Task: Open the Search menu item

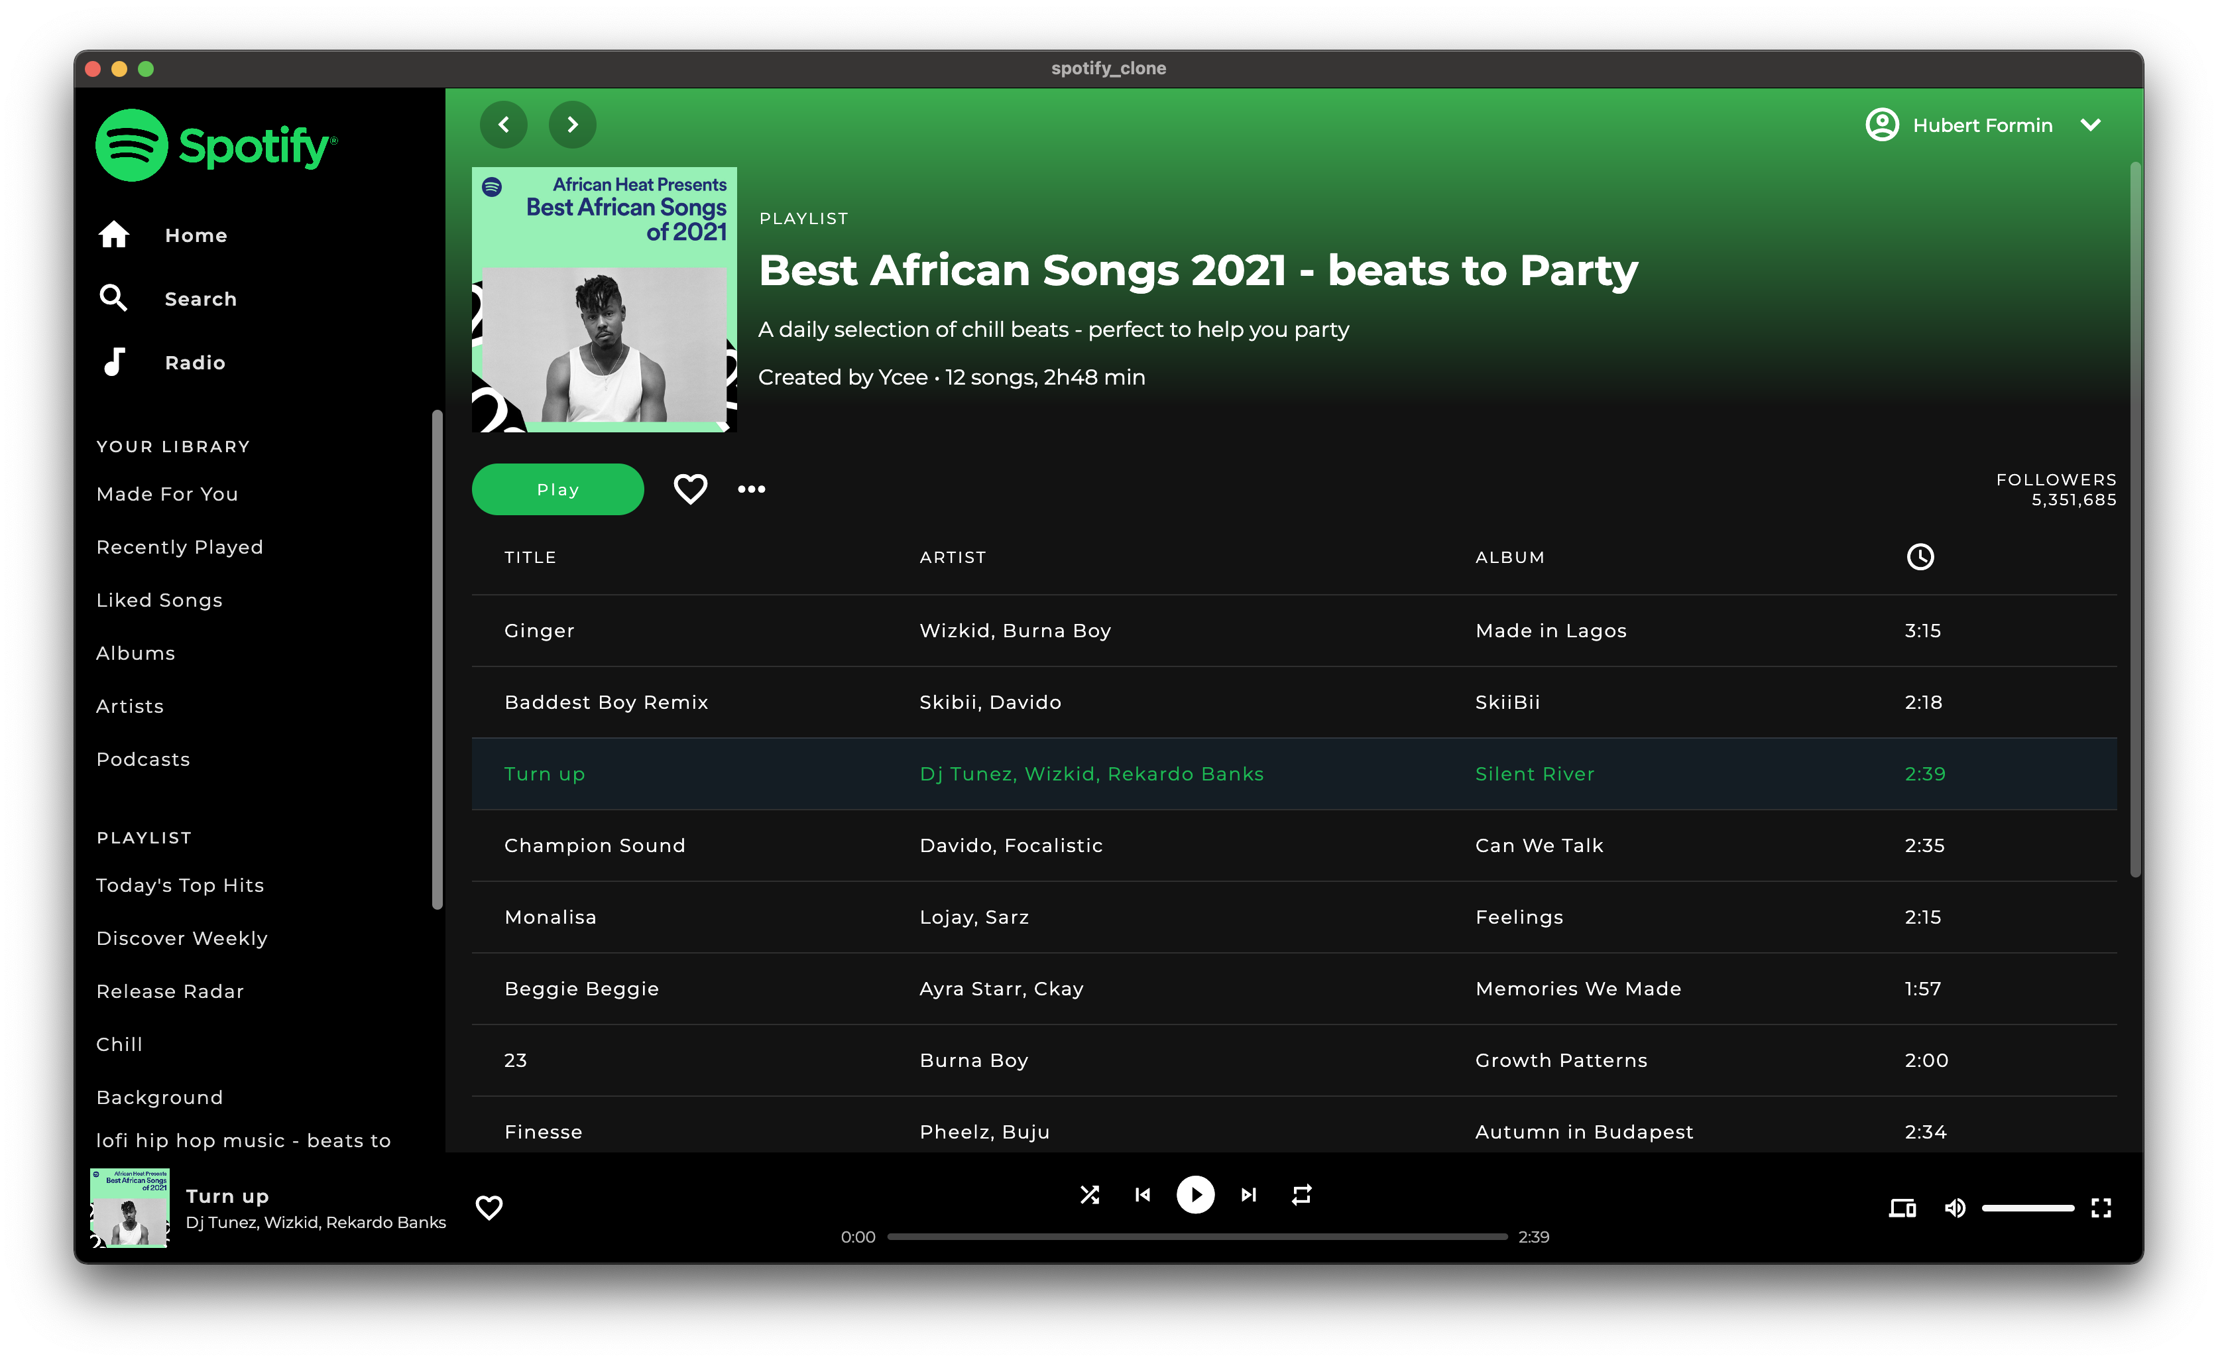Action: pos(202,298)
